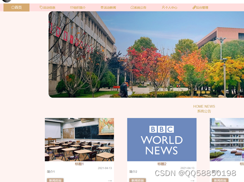Screen dimensions: 244x182
Task: Open the 组织简介 menu item
Action: click(78, 8)
